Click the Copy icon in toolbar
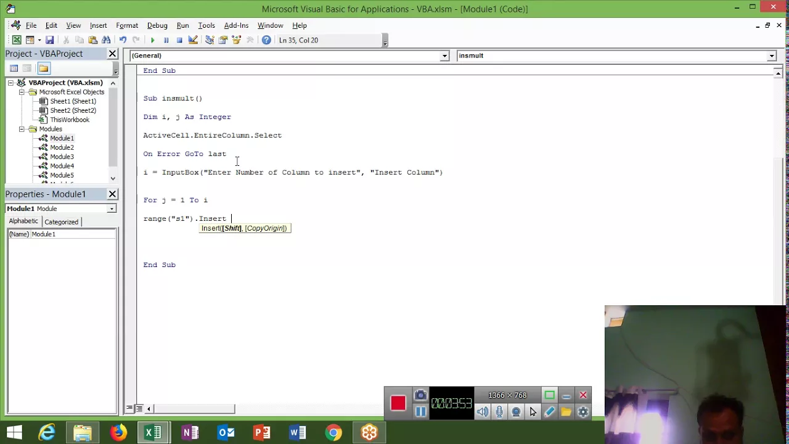 pyautogui.click(x=80, y=40)
